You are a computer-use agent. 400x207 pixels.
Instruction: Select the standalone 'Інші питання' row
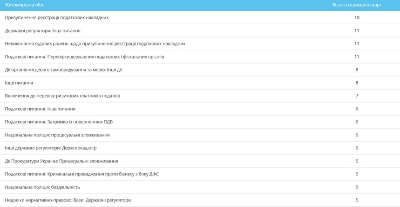[x=19, y=83]
